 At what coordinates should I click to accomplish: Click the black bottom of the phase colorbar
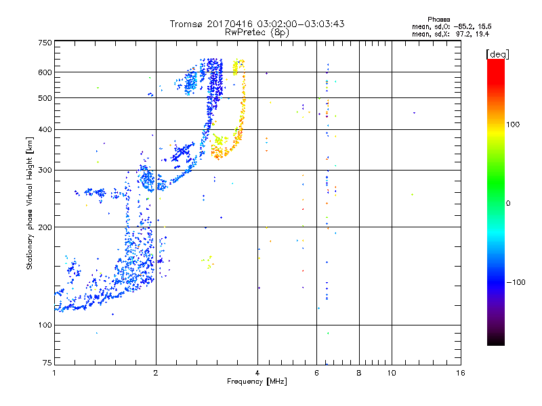[496, 340]
